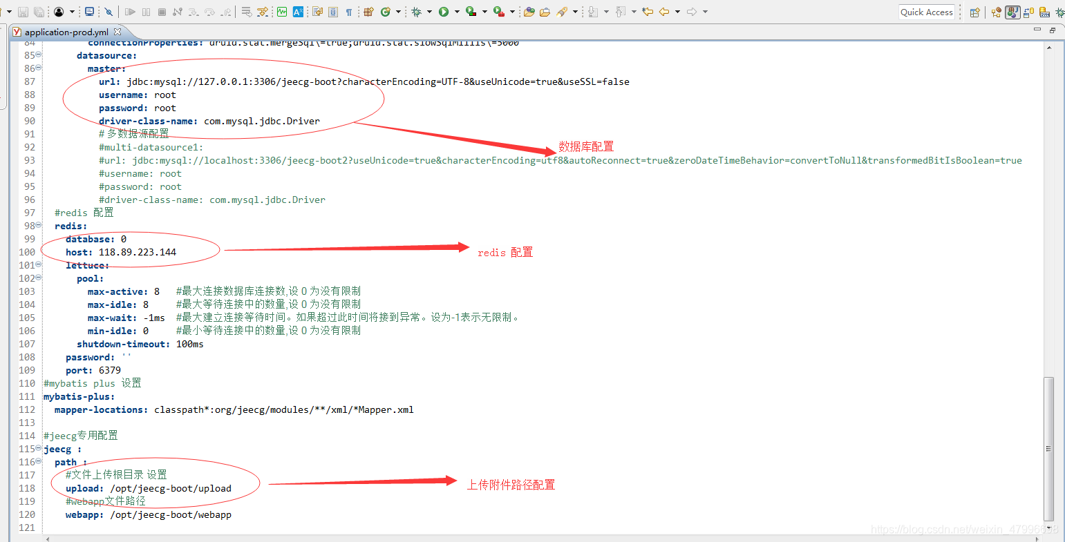The height and width of the screenshot is (542, 1065).
Task: Open the SVN Repository Exploring perspective icon
Action: [x=1044, y=12]
